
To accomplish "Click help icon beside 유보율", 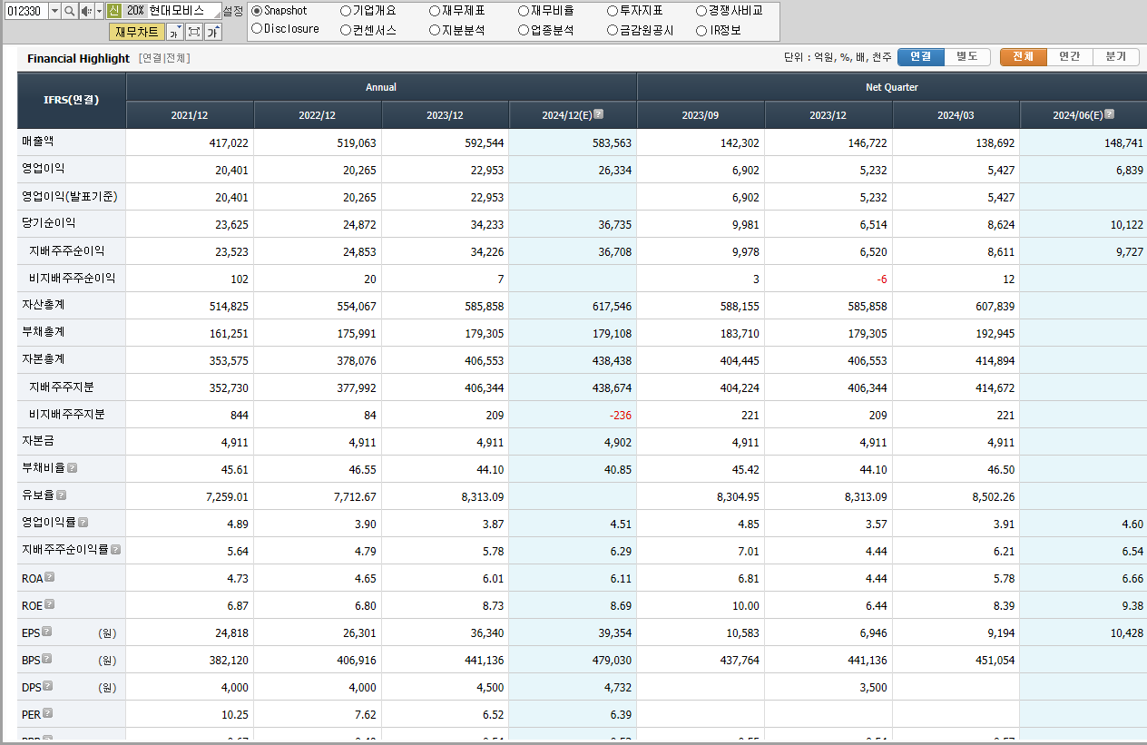I will 61,495.
